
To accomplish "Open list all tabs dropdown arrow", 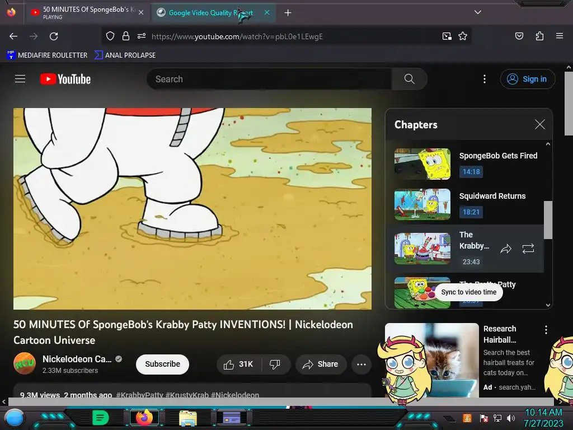I will (x=478, y=12).
